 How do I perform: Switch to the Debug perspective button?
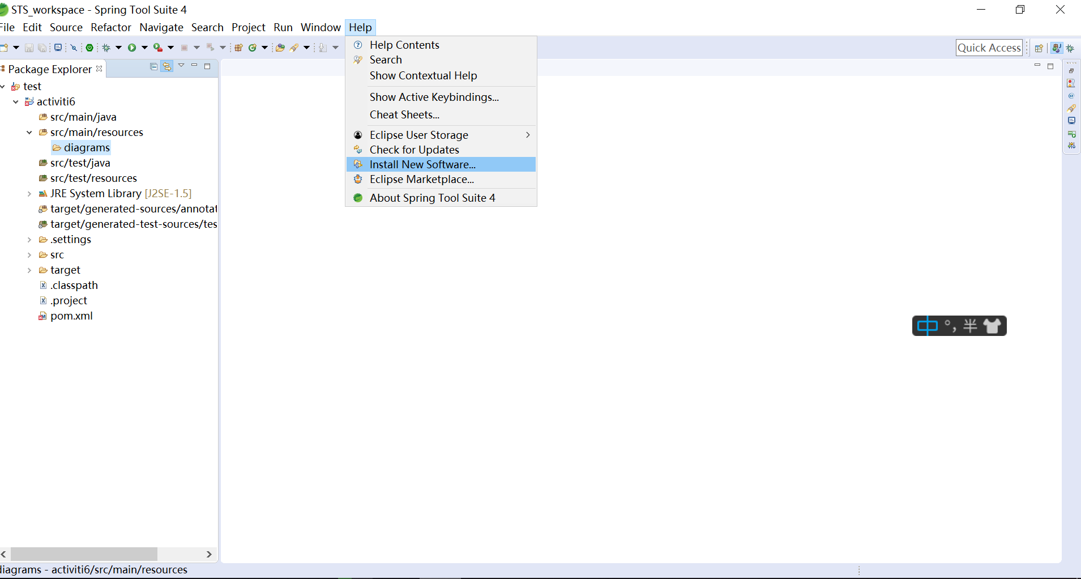coord(1070,48)
